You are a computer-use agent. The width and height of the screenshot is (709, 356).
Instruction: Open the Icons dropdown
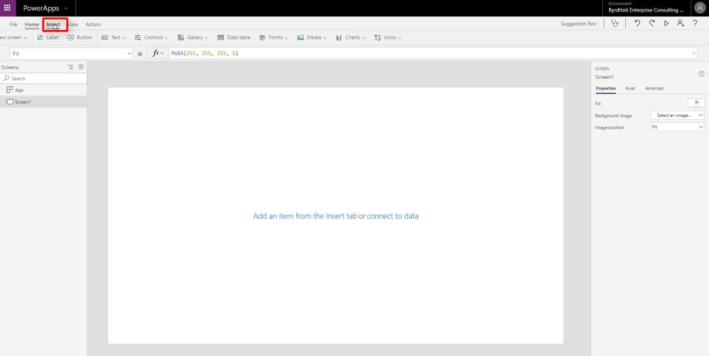[x=388, y=37]
